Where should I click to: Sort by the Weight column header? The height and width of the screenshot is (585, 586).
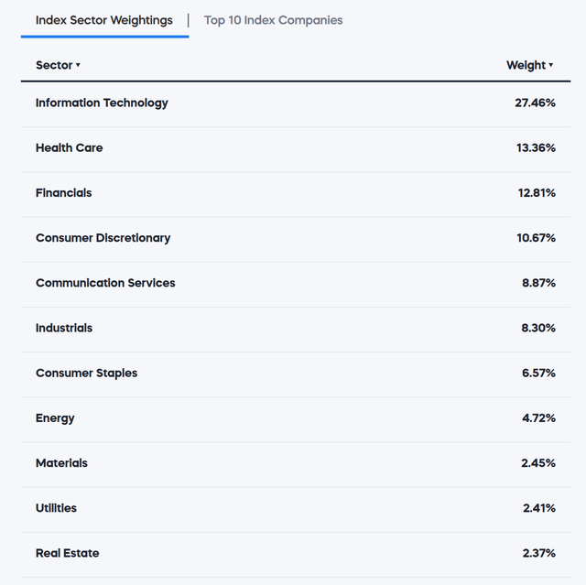[526, 65]
